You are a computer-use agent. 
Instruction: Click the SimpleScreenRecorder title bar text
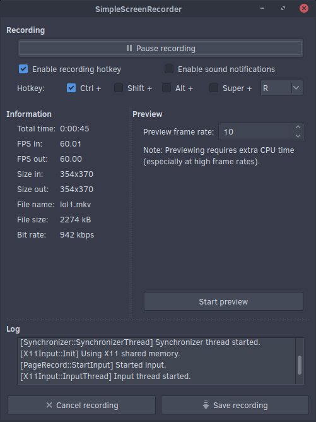point(138,9)
